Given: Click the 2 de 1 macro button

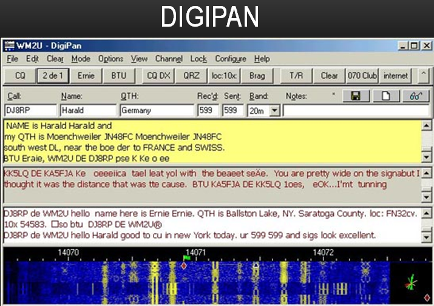Looking at the screenshot, I should tap(53, 76).
